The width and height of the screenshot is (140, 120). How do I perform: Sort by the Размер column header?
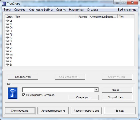(x=82, y=17)
